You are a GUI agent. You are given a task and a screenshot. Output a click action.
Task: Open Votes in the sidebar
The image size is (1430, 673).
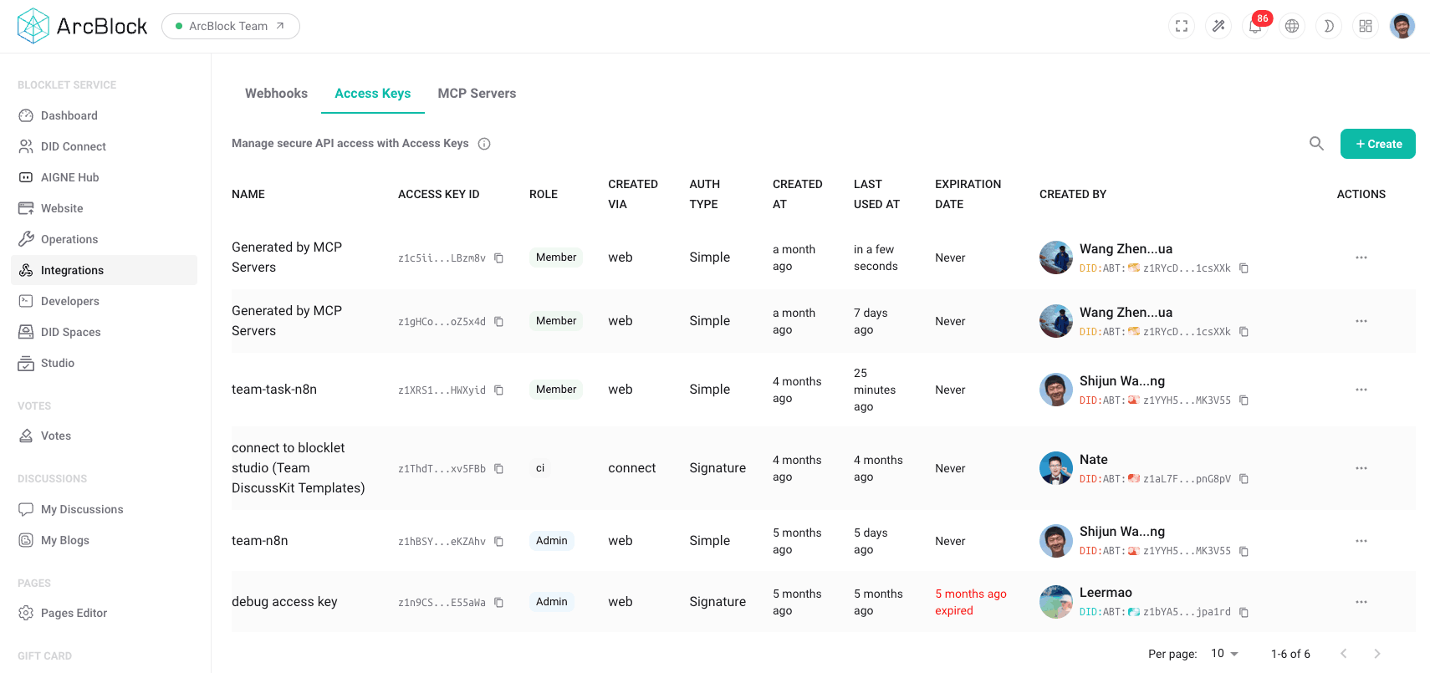[x=104, y=436]
